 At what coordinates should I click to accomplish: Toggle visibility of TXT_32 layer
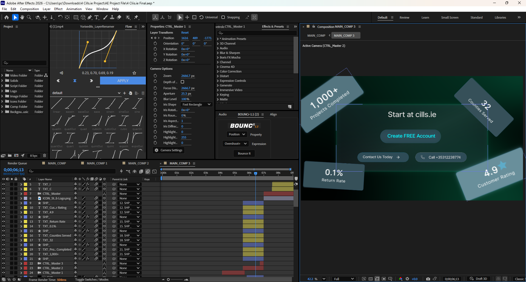click(4, 240)
